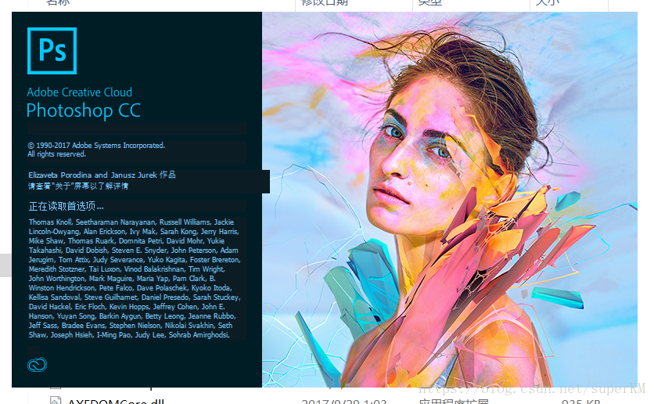Click the gray strip on left edge

point(5,265)
